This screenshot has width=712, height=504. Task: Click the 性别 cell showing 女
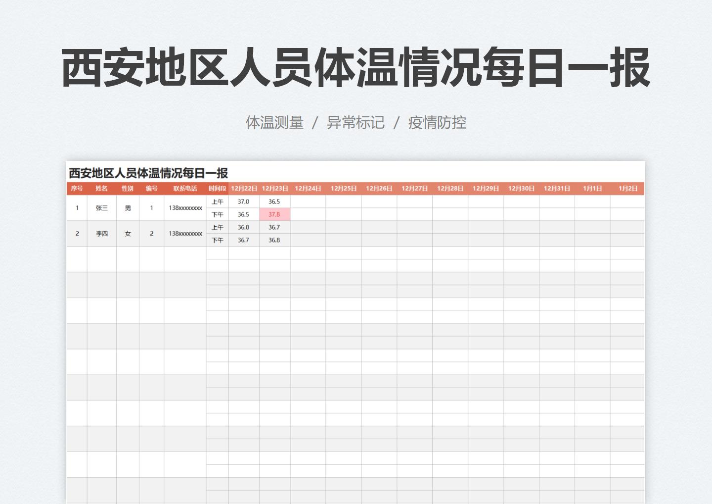pyautogui.click(x=127, y=233)
